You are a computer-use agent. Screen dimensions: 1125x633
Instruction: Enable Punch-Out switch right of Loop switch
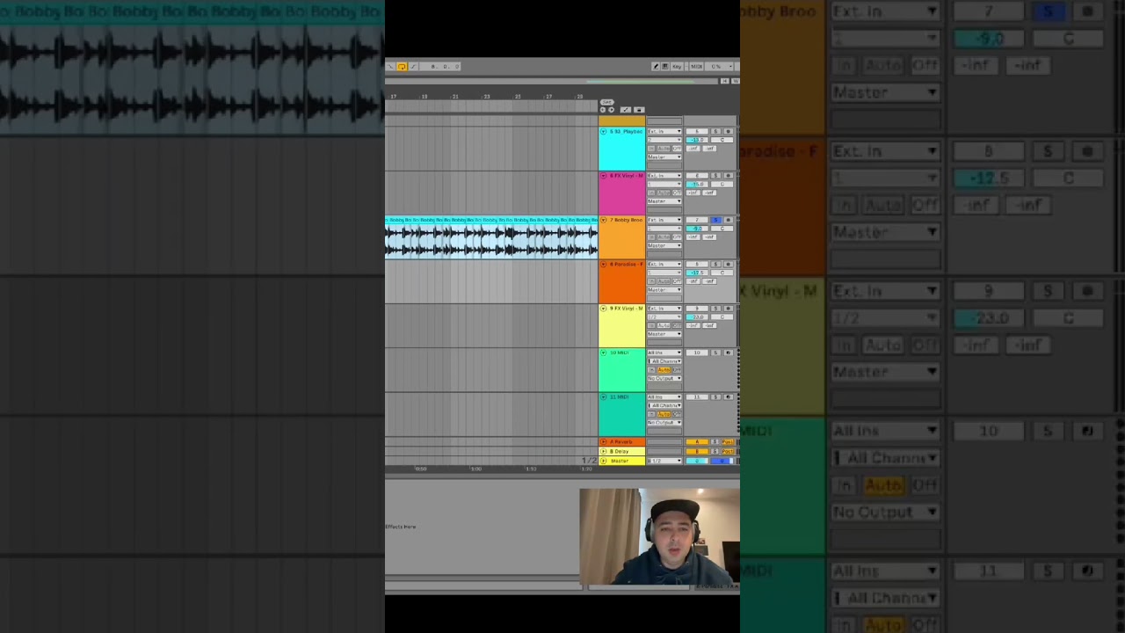point(413,66)
